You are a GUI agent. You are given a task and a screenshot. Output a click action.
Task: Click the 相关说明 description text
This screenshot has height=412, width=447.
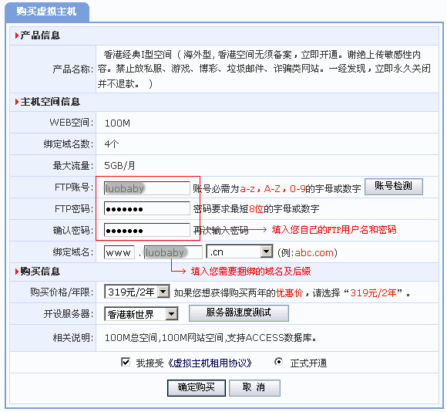[210, 338]
